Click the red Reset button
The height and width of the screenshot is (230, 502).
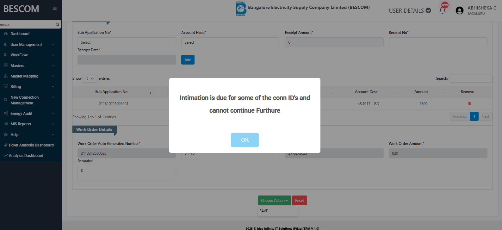[x=300, y=201]
